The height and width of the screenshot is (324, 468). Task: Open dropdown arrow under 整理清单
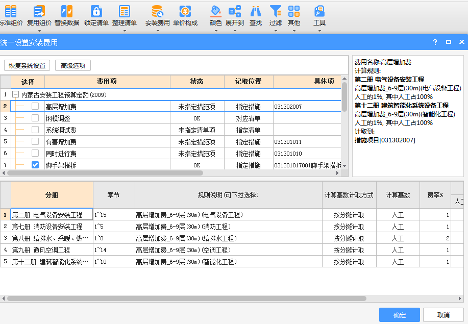tap(125, 31)
